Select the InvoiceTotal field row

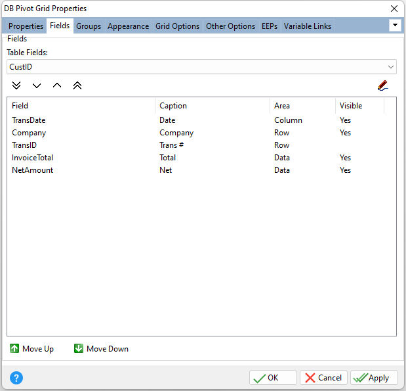201,158
